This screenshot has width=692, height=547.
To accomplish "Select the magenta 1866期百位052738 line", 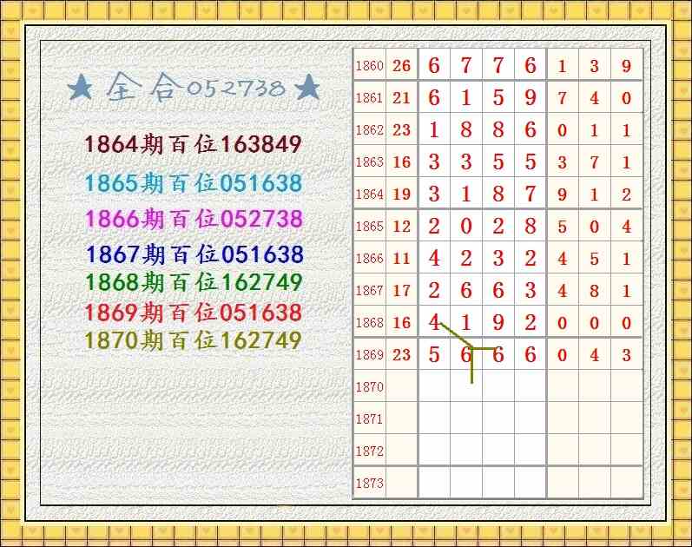I will pos(194,219).
